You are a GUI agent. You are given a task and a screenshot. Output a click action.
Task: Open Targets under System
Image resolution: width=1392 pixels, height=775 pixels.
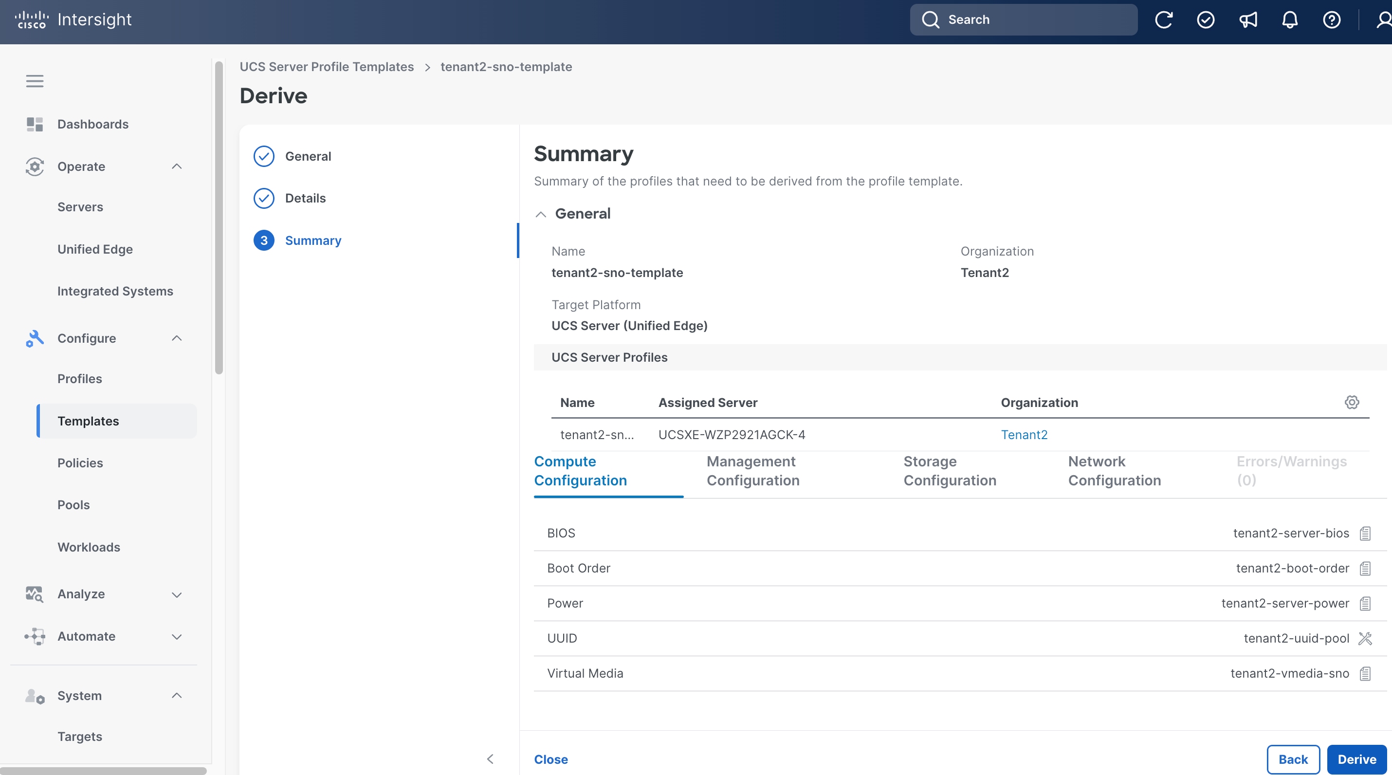pyautogui.click(x=79, y=737)
